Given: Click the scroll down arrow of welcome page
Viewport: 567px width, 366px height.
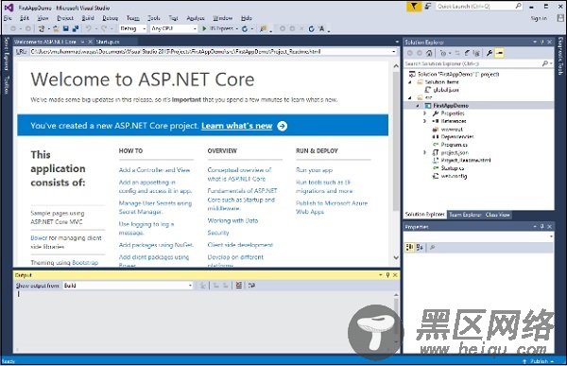Looking at the screenshot, I should coord(396,257).
